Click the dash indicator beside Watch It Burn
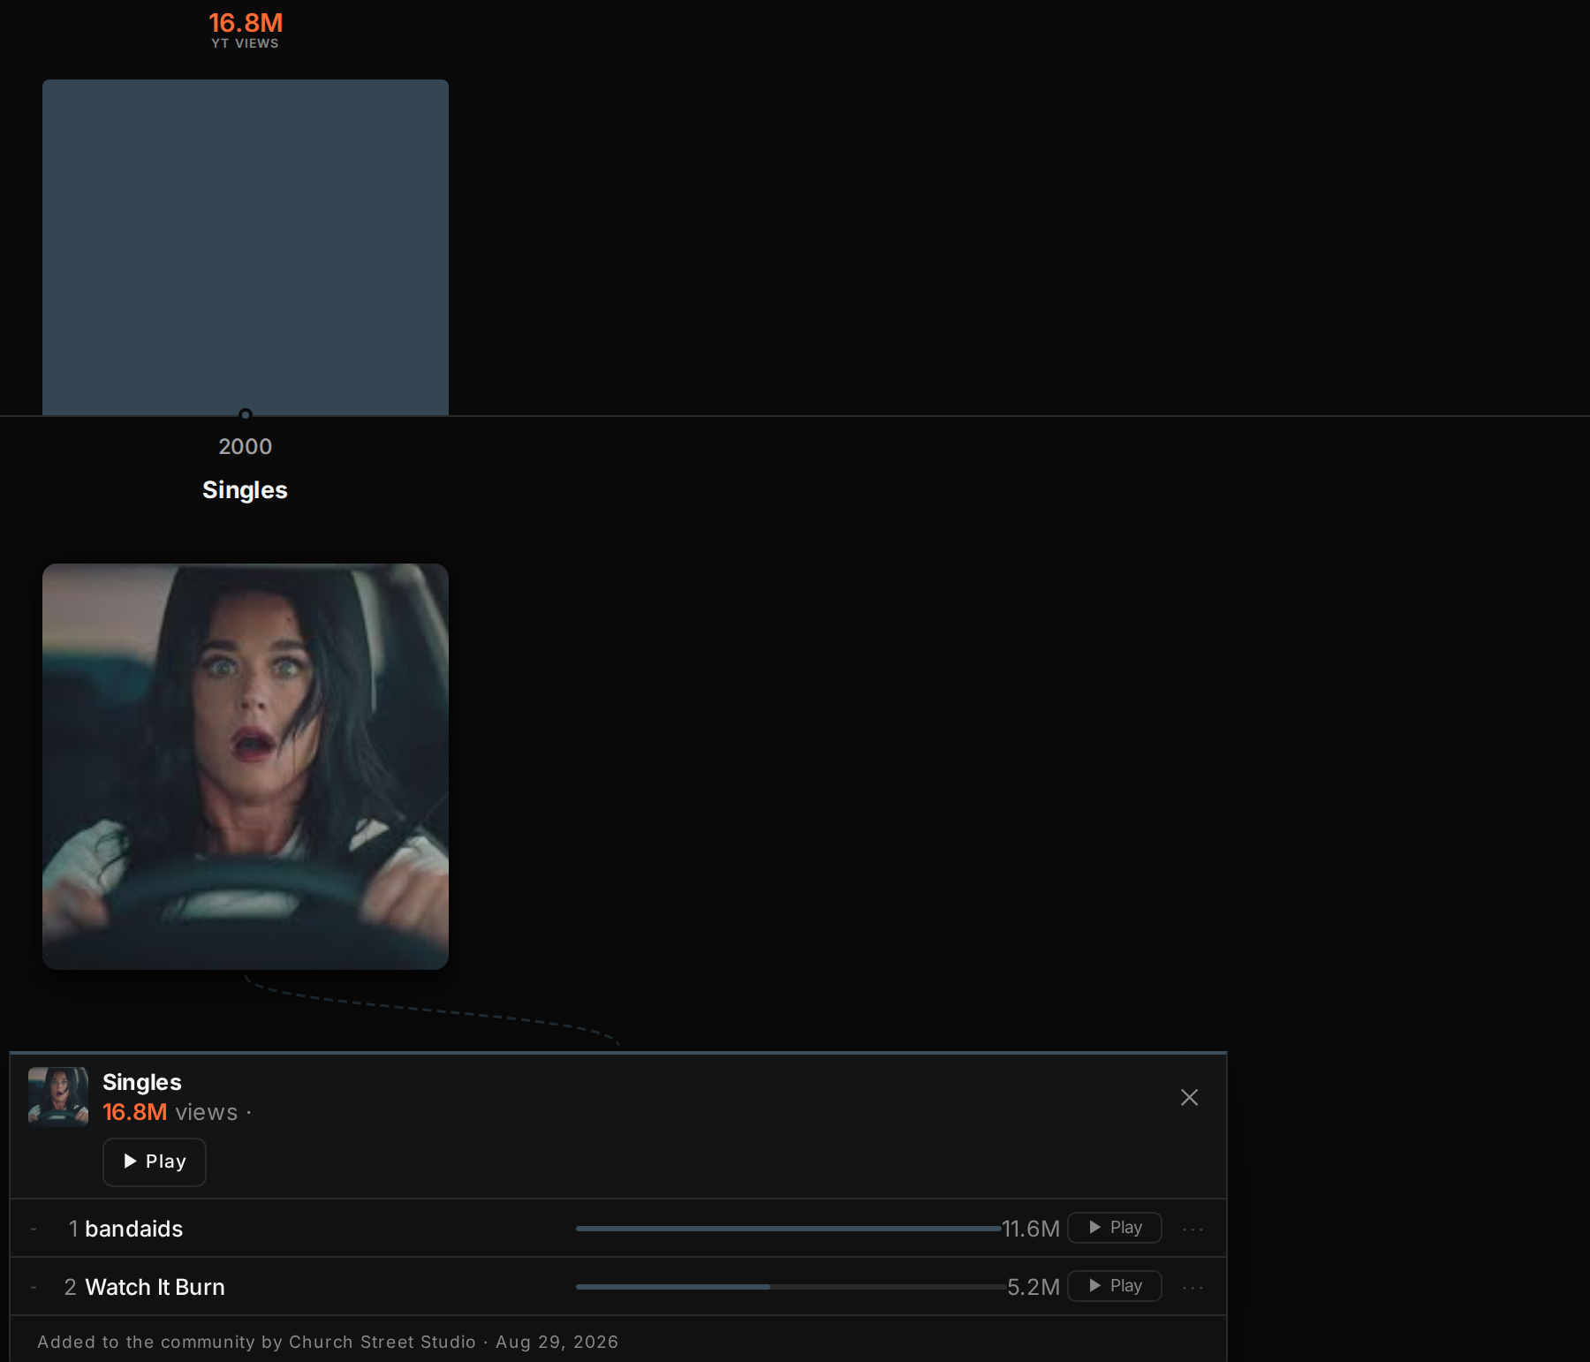Image resolution: width=1590 pixels, height=1362 pixels. coord(34,1287)
